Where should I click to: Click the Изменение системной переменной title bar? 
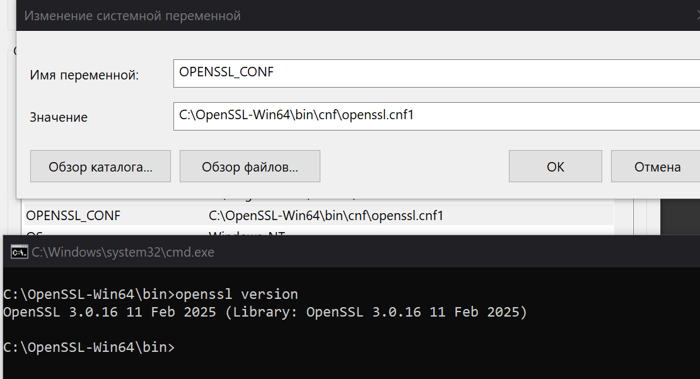tap(132, 16)
